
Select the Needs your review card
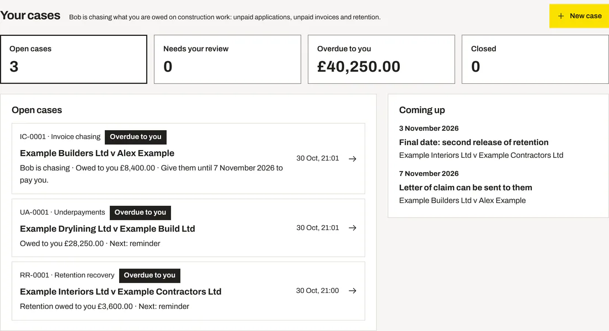[x=228, y=59]
